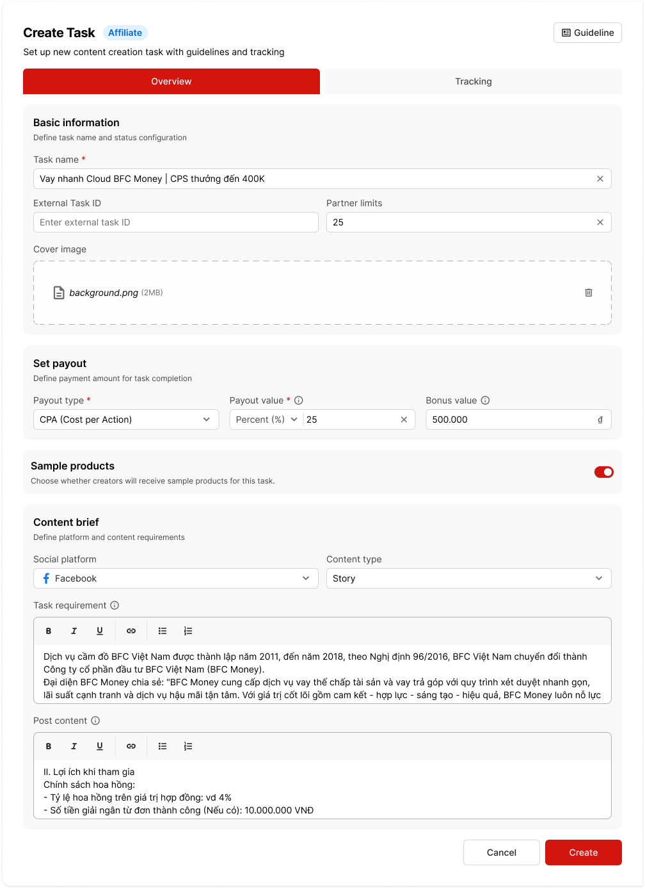Image resolution: width=645 pixels, height=889 pixels.
Task: Click the External Task ID input
Action: [175, 222]
